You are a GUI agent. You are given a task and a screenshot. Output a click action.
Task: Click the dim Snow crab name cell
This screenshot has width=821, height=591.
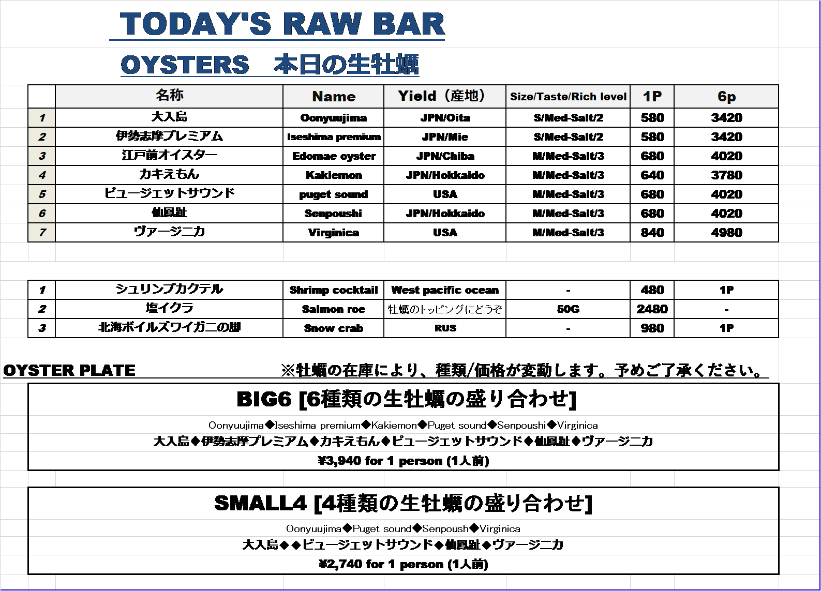click(334, 328)
